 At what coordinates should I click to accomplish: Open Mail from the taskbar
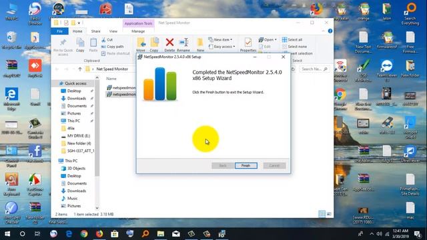pyautogui.click(x=176, y=234)
